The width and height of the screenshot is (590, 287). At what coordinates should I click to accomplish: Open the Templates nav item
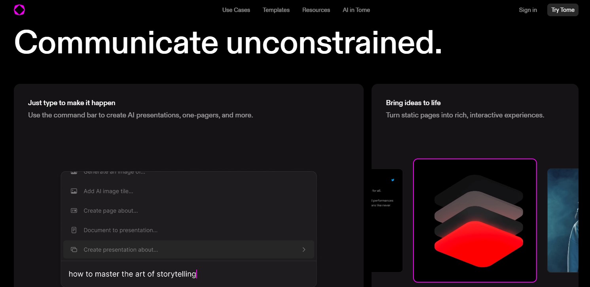[276, 10]
